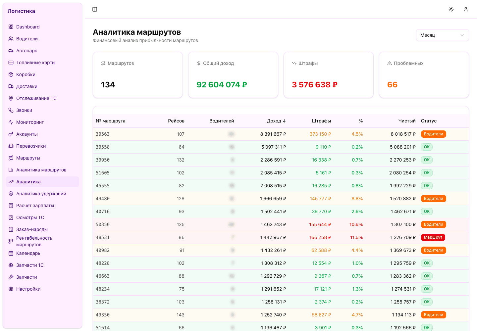The width and height of the screenshot is (477, 331).
Task: Open the user profile icon
Action: [466, 9]
